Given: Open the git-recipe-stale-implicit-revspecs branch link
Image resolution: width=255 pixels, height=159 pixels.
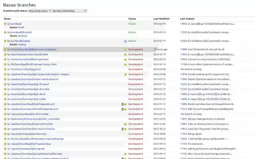Looking at the screenshot, I should [38, 74].
